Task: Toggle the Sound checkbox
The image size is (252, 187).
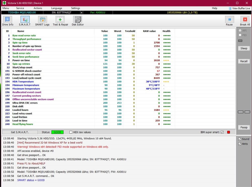Action: 240,139
